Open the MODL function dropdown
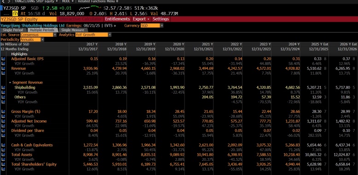Viewport: 358px width, 175px height. click(x=68, y=1)
